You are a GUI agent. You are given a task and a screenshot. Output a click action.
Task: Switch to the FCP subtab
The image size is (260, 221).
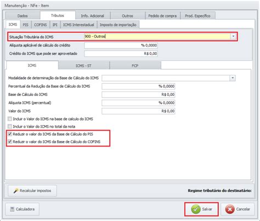[x=135, y=66]
